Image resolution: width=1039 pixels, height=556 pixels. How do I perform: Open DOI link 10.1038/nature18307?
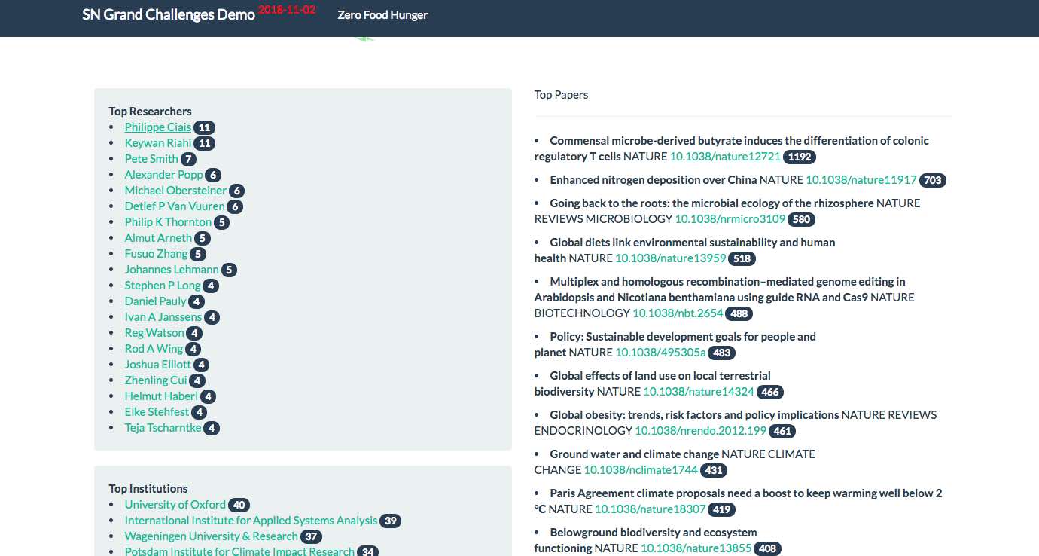pos(651,509)
